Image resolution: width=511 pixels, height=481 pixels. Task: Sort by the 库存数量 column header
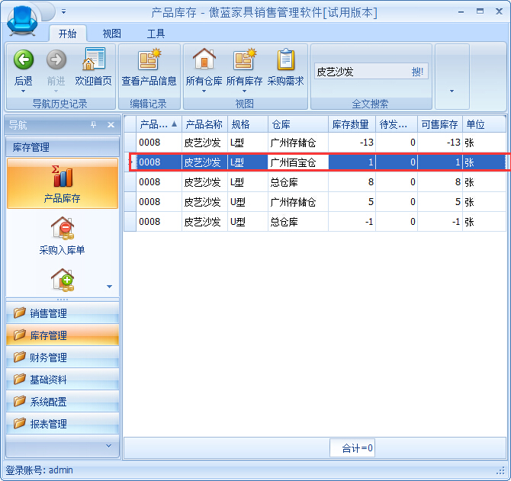pyautogui.click(x=352, y=124)
